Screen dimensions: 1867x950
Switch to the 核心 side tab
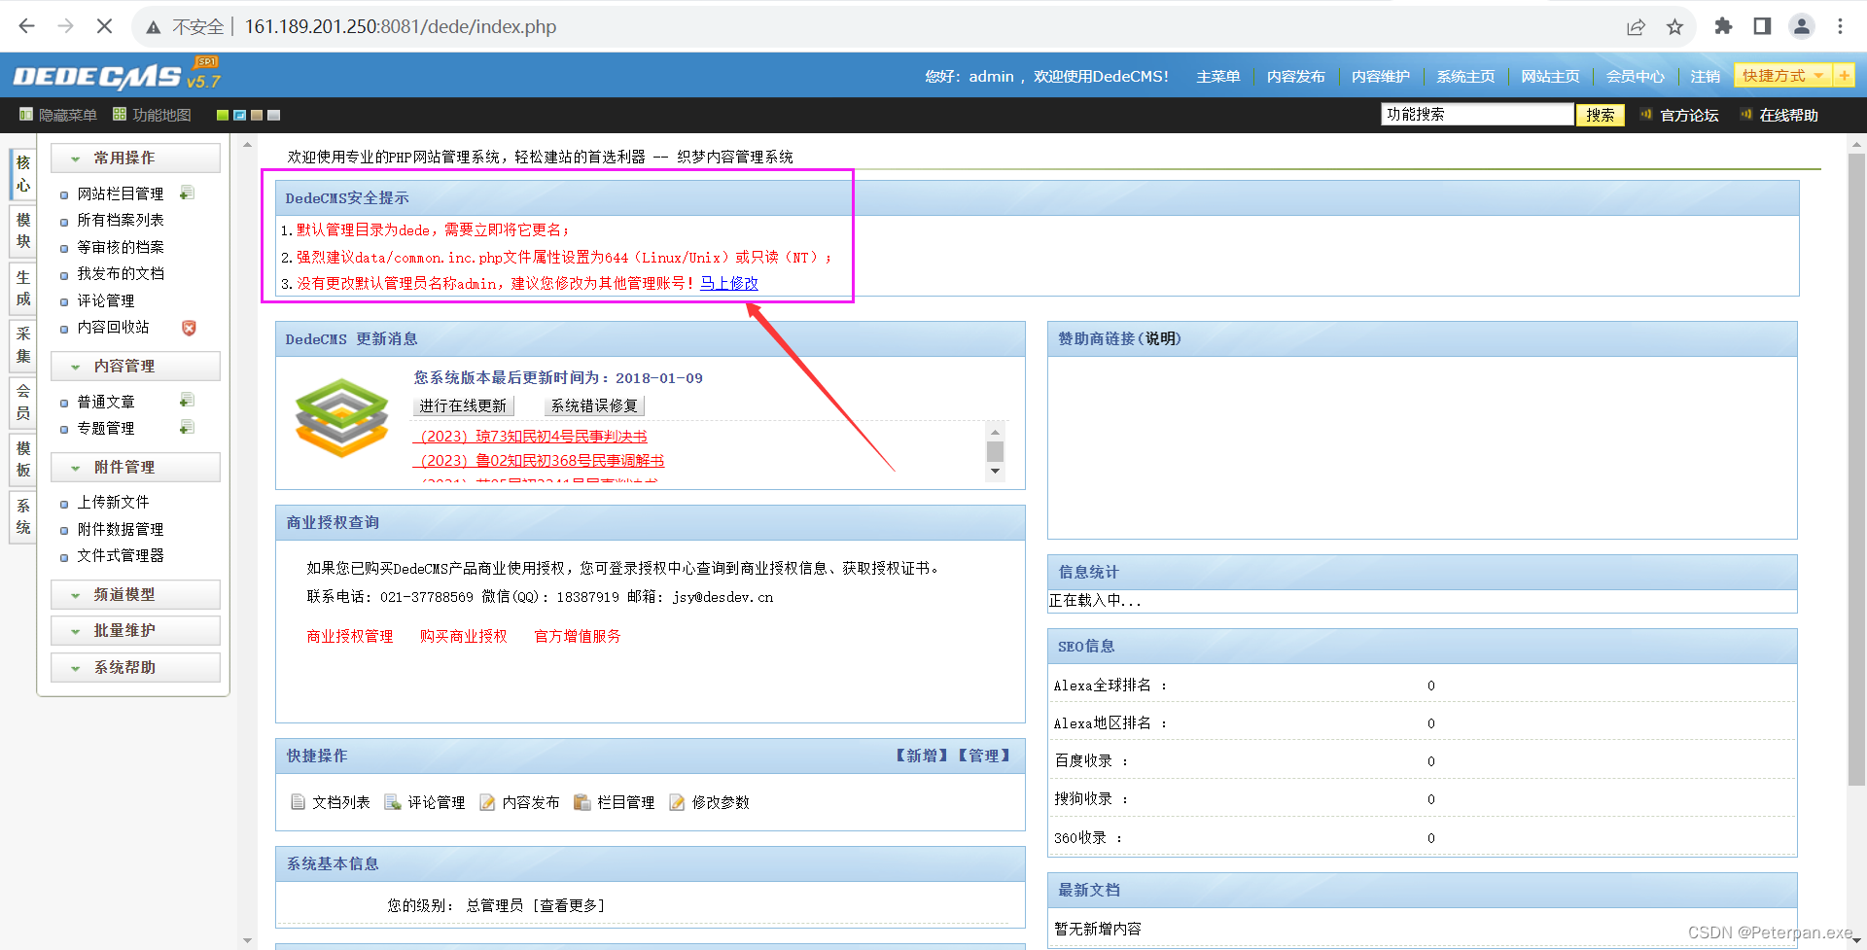23,174
